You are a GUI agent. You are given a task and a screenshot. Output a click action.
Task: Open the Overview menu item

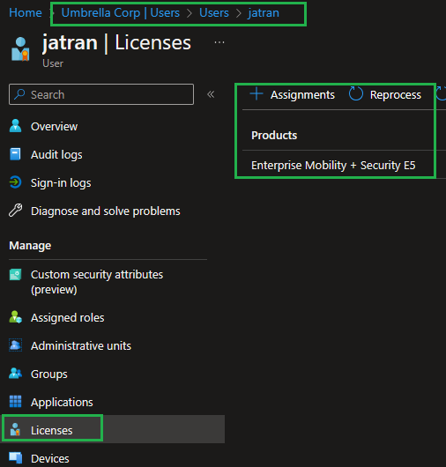click(54, 126)
